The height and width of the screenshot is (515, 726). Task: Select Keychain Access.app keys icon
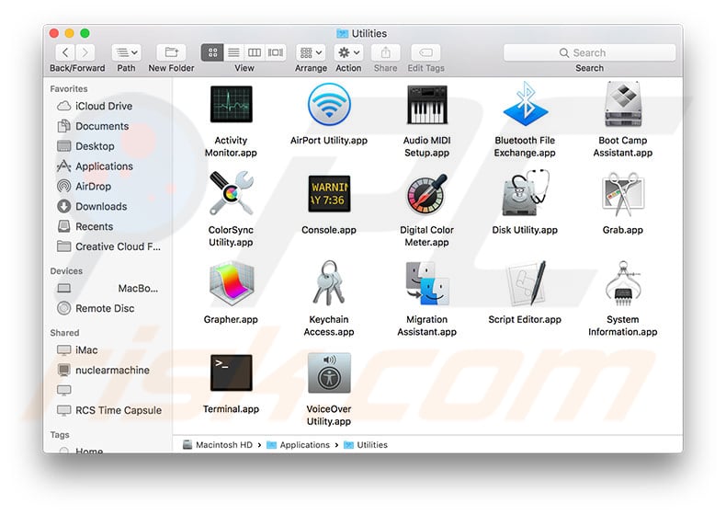tap(329, 283)
